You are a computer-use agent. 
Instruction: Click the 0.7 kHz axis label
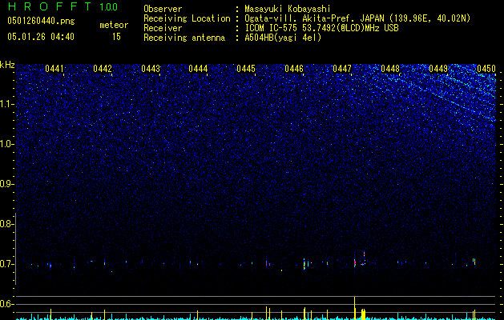(x=6, y=264)
